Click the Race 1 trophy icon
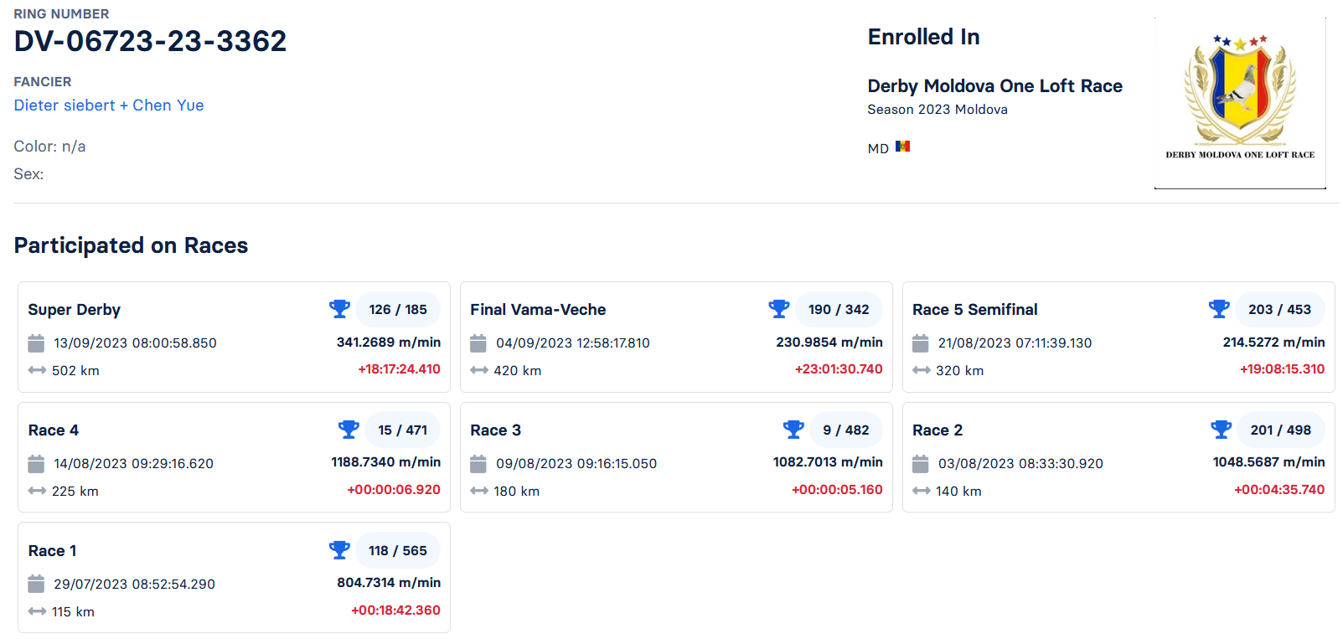 339,550
